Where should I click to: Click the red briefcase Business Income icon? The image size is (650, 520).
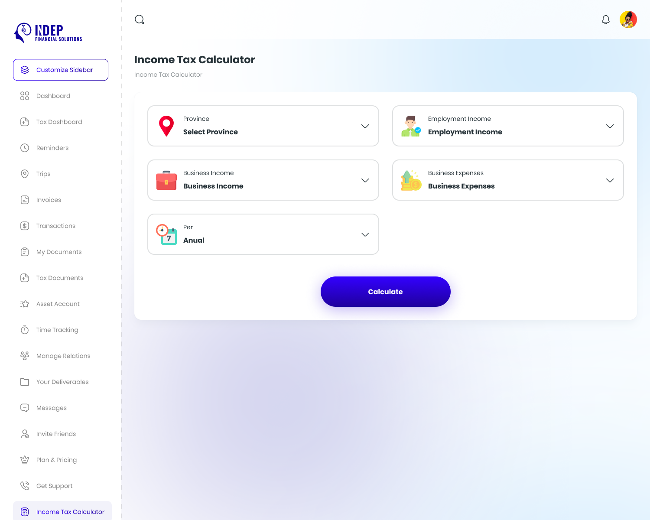(166, 180)
